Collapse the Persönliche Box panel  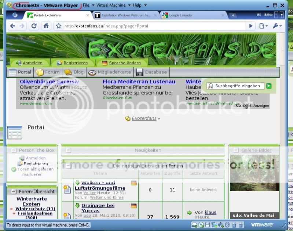tap(14, 150)
